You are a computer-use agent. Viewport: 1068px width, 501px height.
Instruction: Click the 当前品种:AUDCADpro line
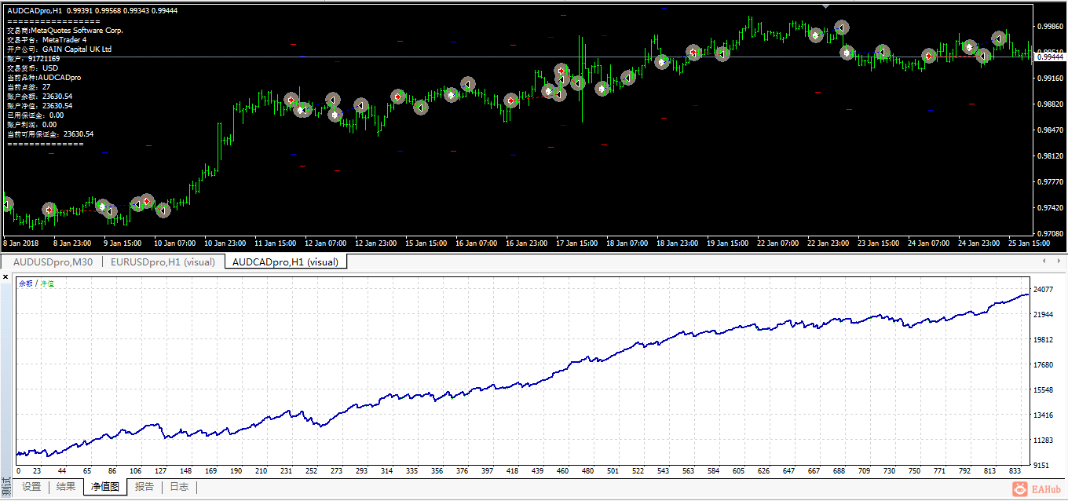tap(44, 78)
